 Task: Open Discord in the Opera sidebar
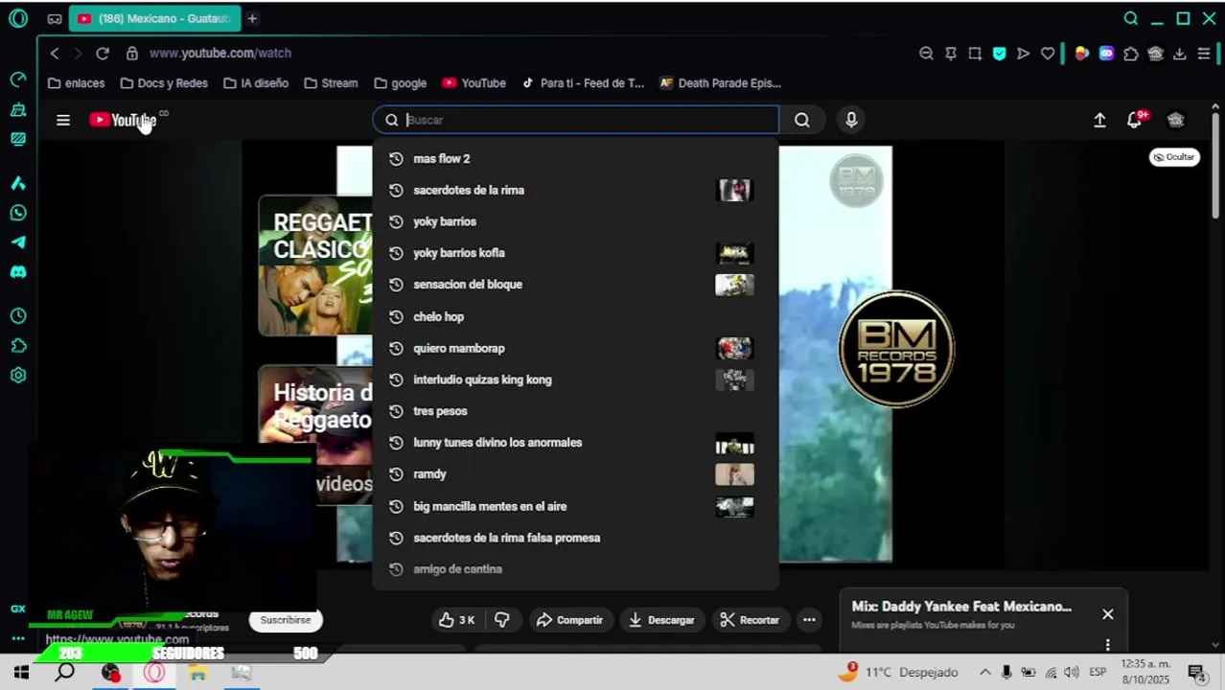(x=18, y=272)
